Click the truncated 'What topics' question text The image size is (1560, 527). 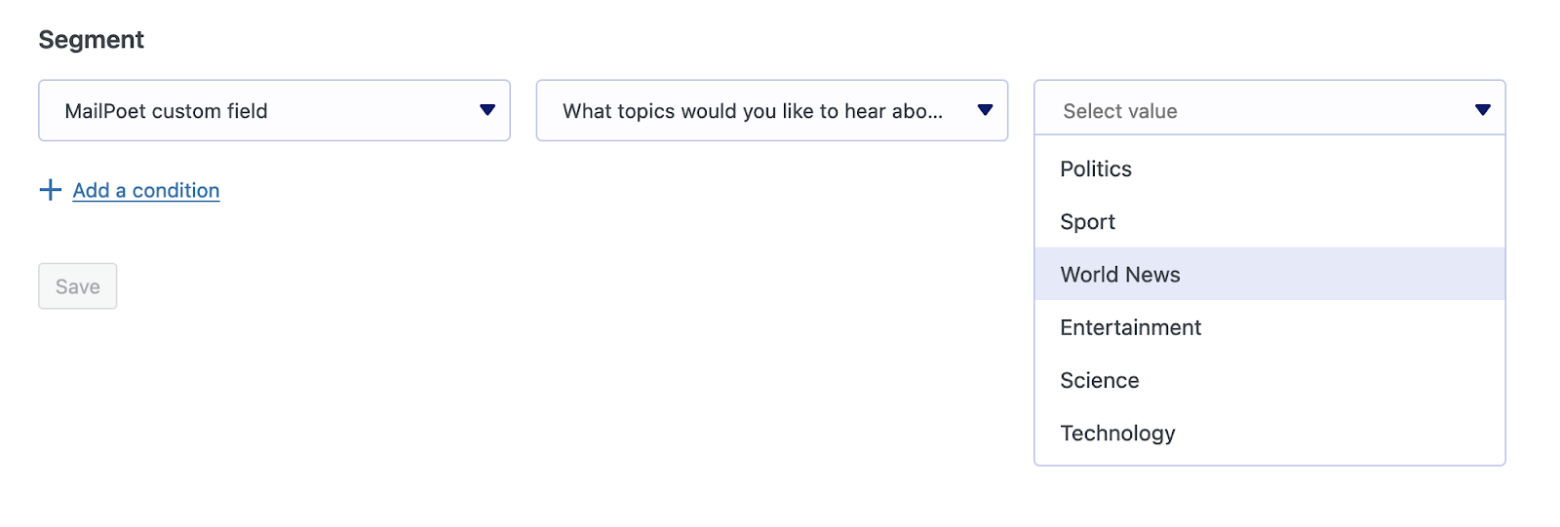coord(752,111)
